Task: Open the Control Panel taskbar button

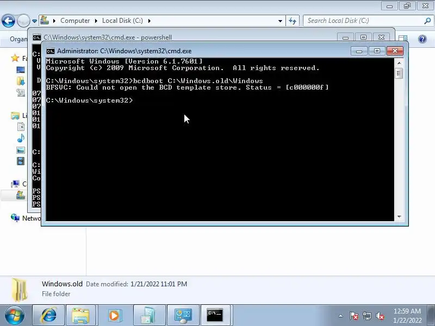Action: point(183,315)
